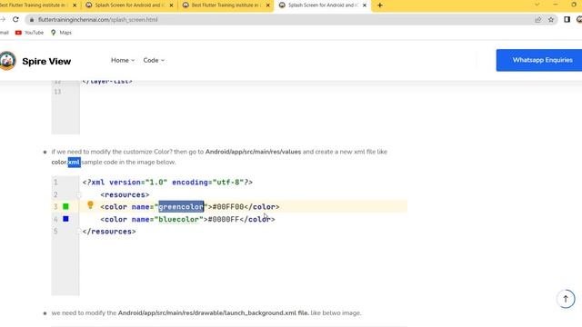Click the padlock site info icon
582x327 pixels.
(x=32, y=20)
